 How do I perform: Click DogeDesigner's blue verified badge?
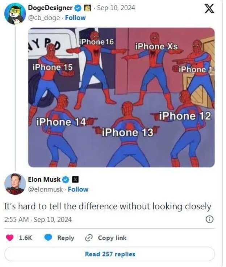78,8
